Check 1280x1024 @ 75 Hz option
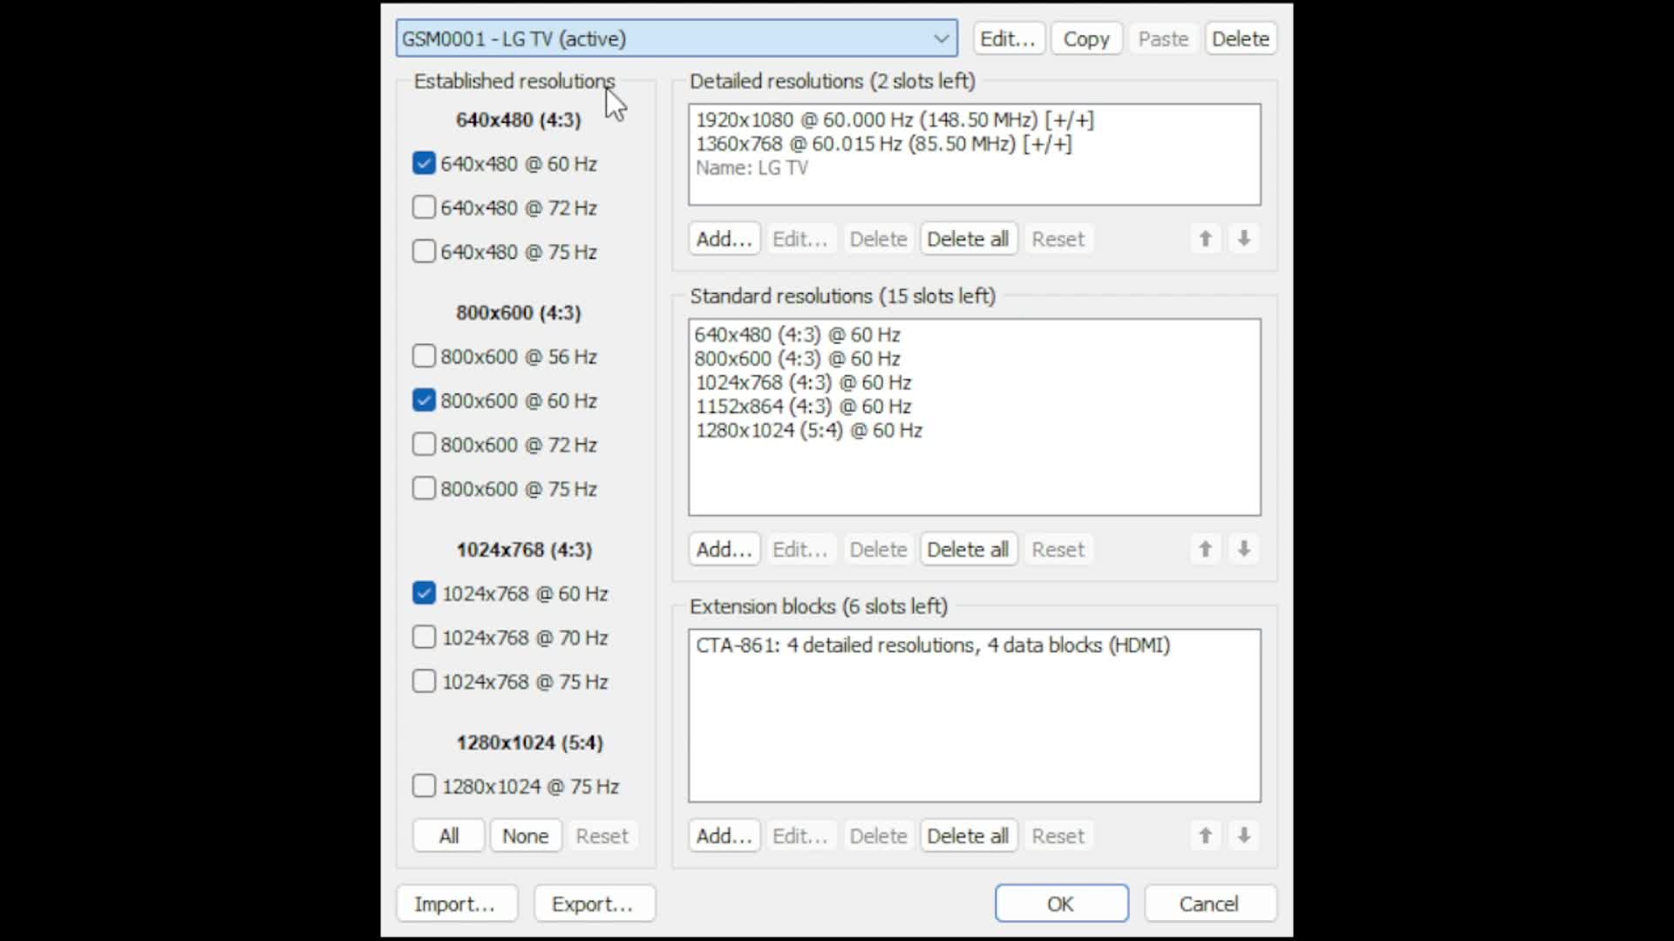 pos(424,786)
